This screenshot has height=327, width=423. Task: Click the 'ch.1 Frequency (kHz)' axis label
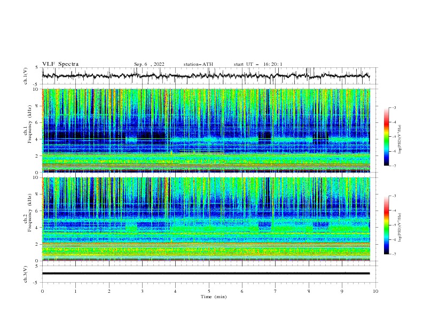[28, 124]
